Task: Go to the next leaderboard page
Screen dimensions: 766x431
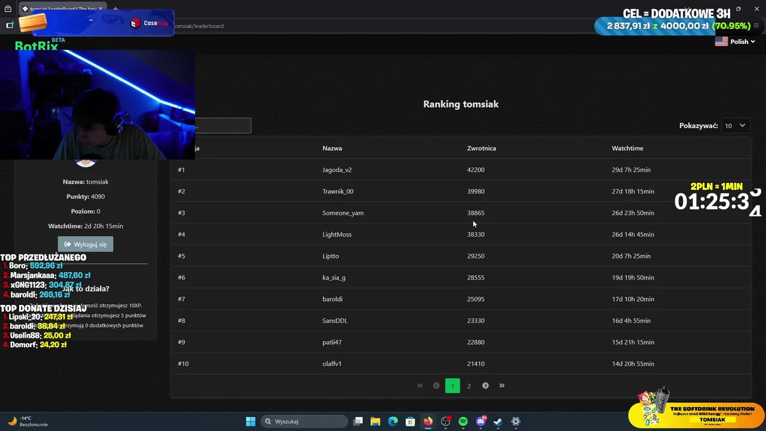Action: pos(485,386)
